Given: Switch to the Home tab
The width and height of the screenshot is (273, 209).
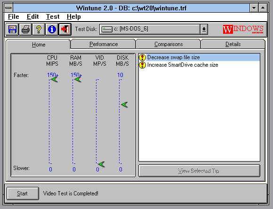Looking at the screenshot, I should (39, 45).
